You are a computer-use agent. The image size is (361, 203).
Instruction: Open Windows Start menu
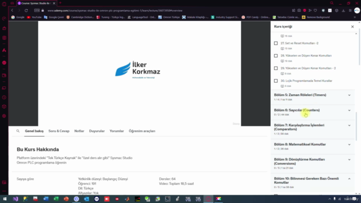(x=5, y=199)
